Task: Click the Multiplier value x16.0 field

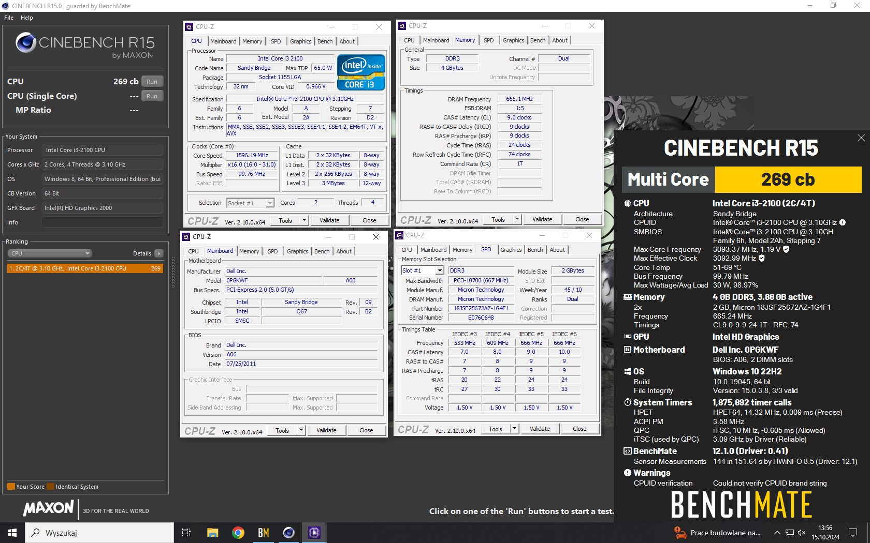Action: point(252,165)
